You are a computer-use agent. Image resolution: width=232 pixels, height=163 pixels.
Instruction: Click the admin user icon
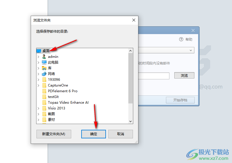pyautogui.click(x=44, y=57)
